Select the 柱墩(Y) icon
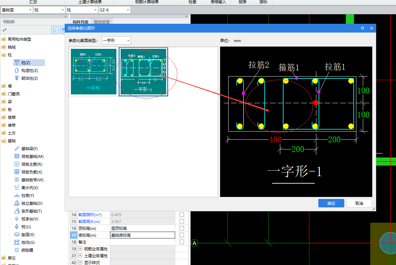396x265 pixels. [x=17, y=196]
